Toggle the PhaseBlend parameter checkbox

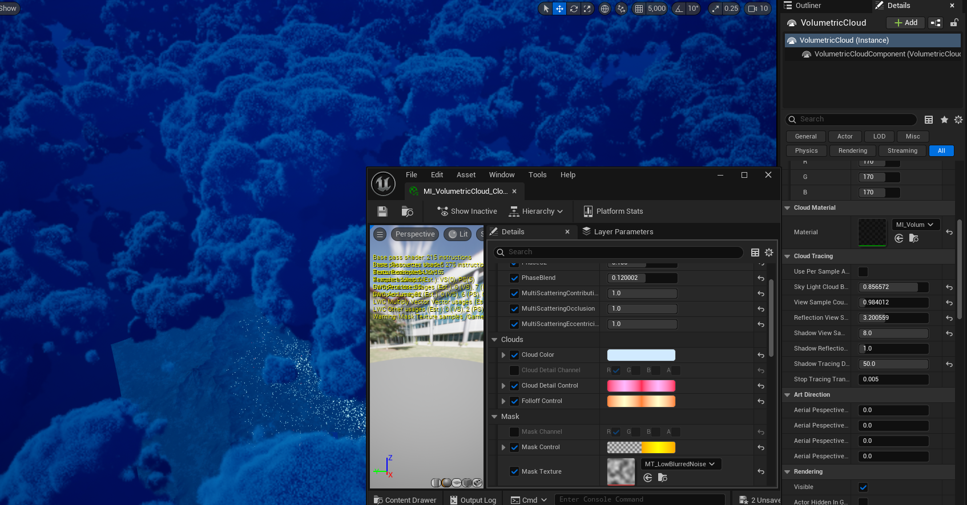point(514,278)
